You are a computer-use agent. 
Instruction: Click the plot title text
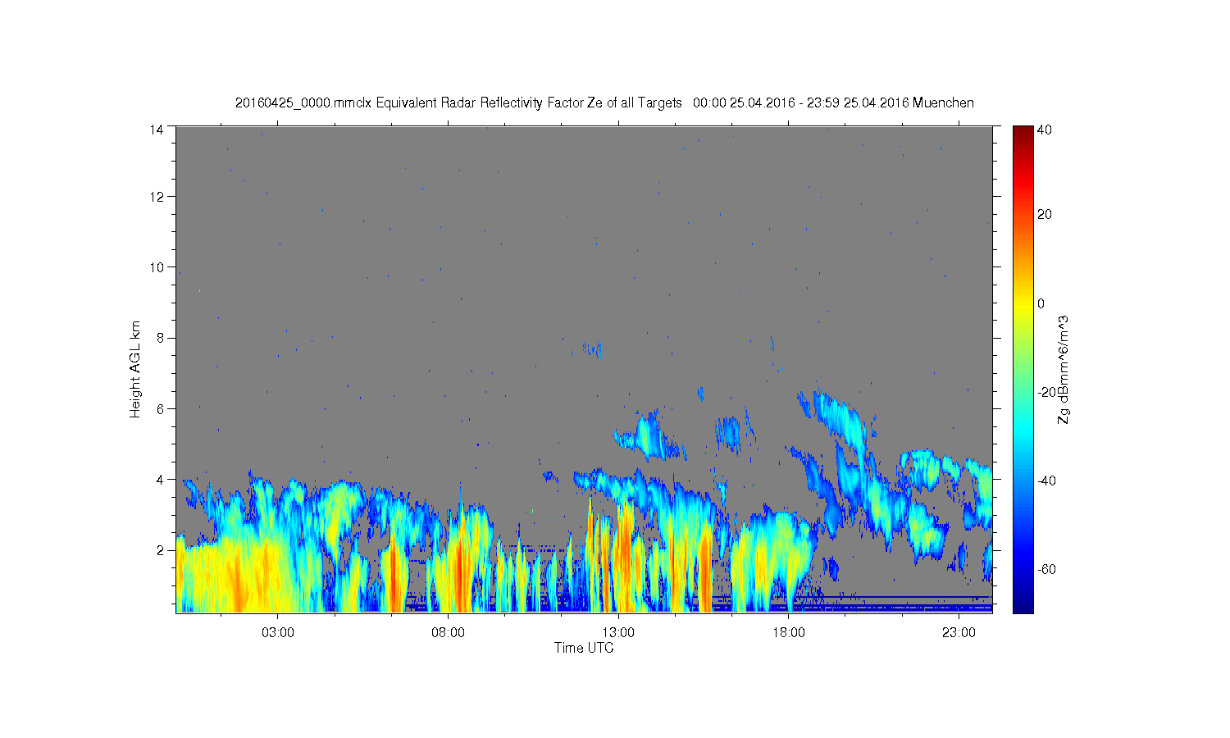tap(604, 103)
